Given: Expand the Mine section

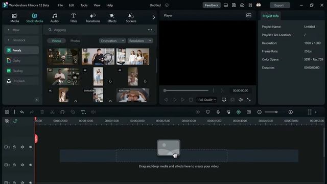Looking at the screenshot, I should tap(21, 30).
